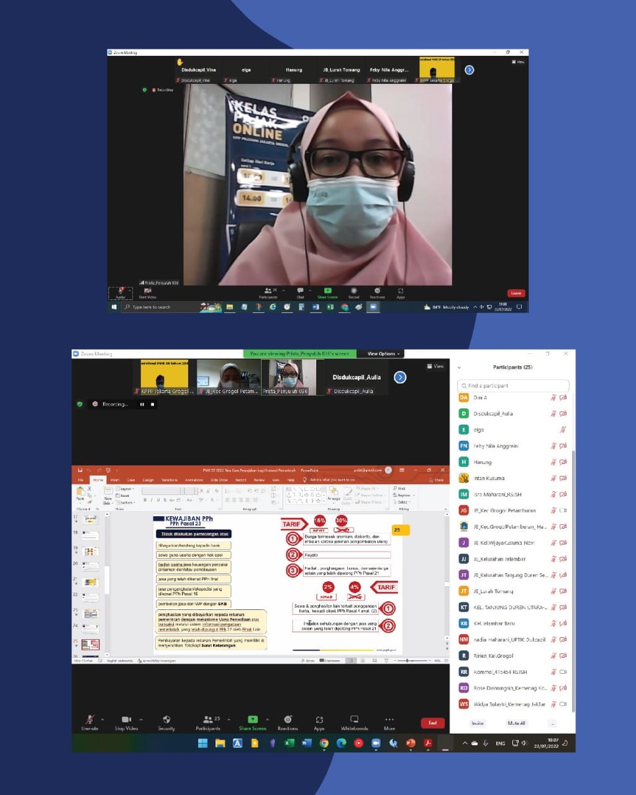Click Share Screen in lower Zoom toolbar
This screenshot has height=795, width=636.
click(x=252, y=722)
